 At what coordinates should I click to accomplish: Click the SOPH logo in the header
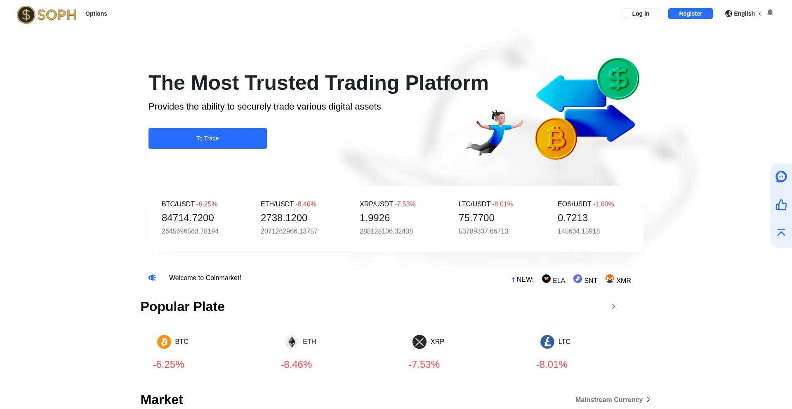(47, 15)
